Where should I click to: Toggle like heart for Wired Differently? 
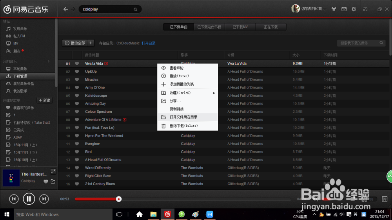click(x=77, y=168)
